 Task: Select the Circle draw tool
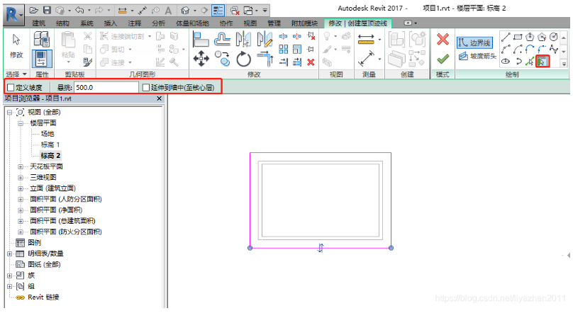pyautogui.click(x=554, y=37)
